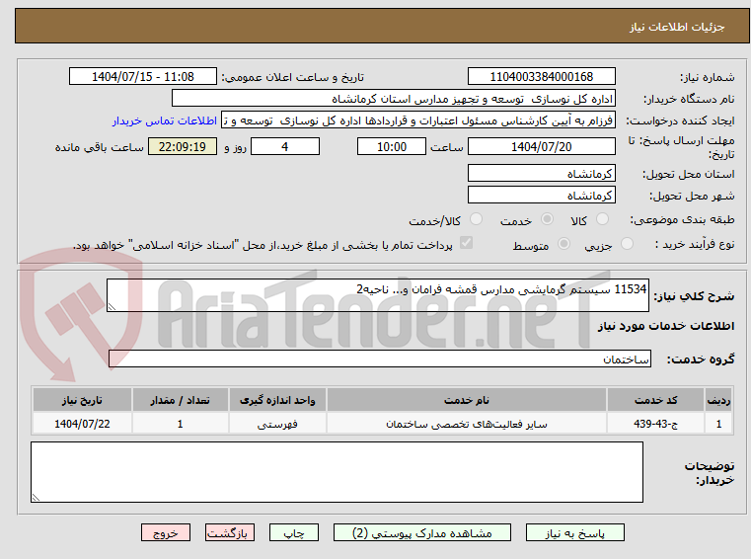Grab the resize handle of توضیحات خریدار textarea
The image size is (751, 559).
click(x=36, y=498)
